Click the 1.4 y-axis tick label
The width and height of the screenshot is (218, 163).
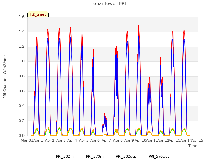pyautogui.click(x=21, y=32)
